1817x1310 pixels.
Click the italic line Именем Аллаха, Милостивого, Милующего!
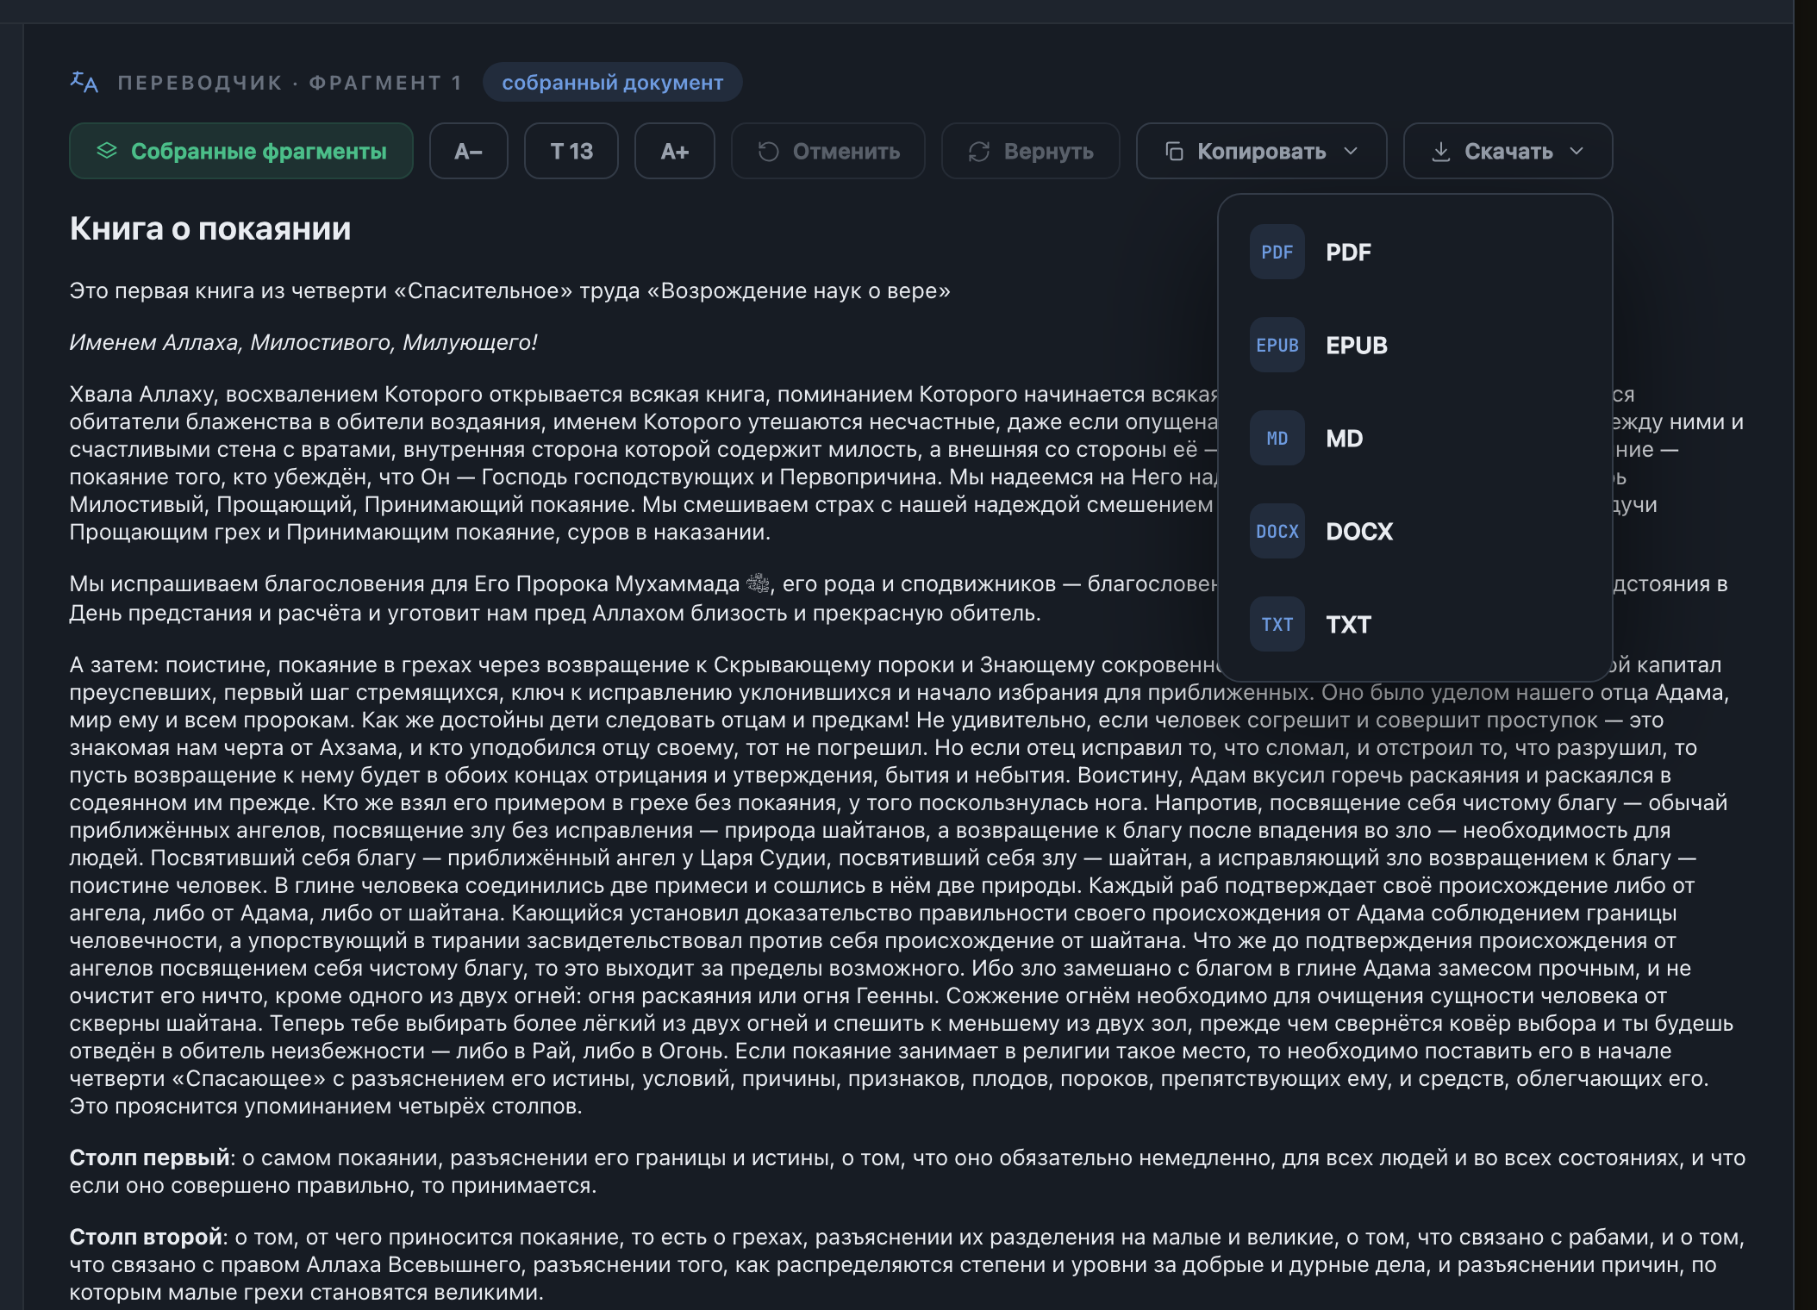click(x=303, y=342)
